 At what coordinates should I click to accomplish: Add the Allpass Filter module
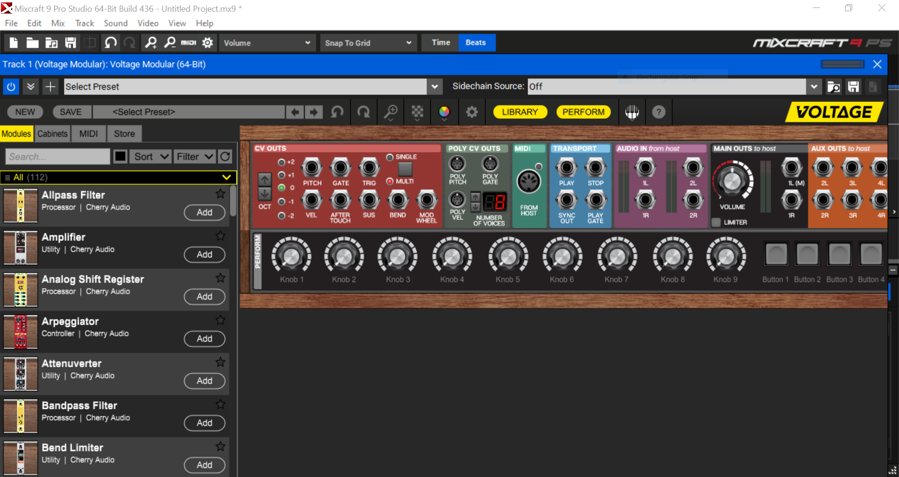click(x=205, y=212)
